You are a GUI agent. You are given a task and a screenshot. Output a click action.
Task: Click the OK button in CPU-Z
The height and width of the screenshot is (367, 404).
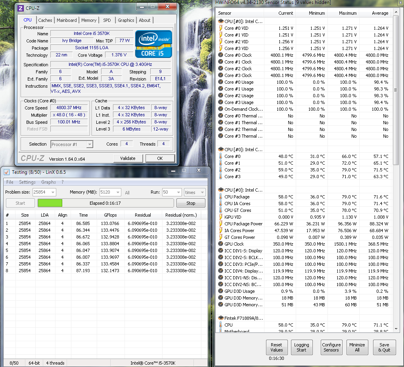pyautogui.click(x=160, y=158)
